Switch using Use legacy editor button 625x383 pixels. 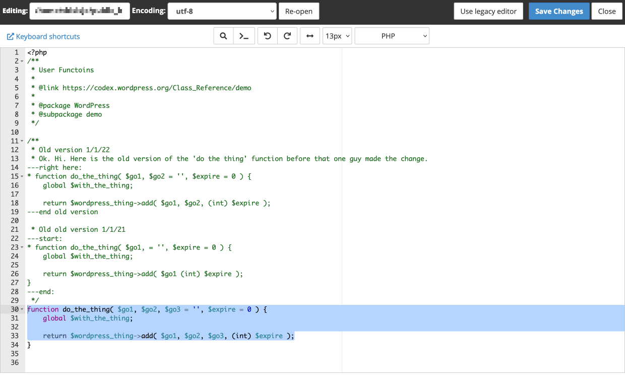click(x=488, y=11)
